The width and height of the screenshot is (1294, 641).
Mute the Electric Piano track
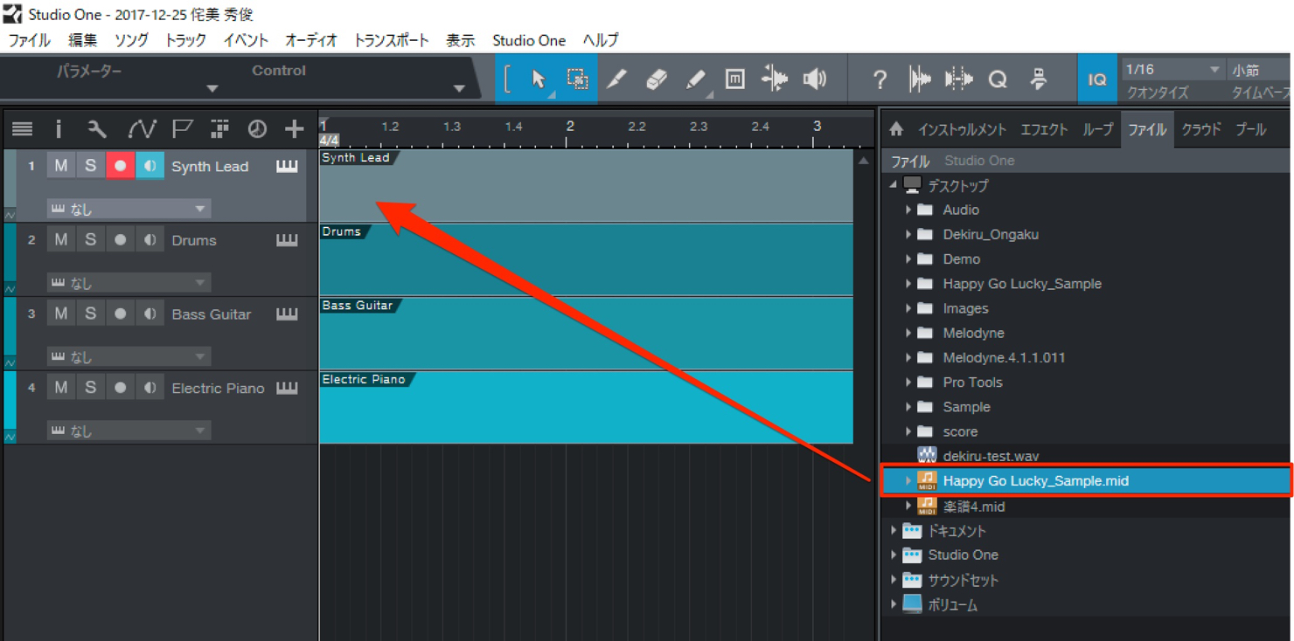(60, 388)
